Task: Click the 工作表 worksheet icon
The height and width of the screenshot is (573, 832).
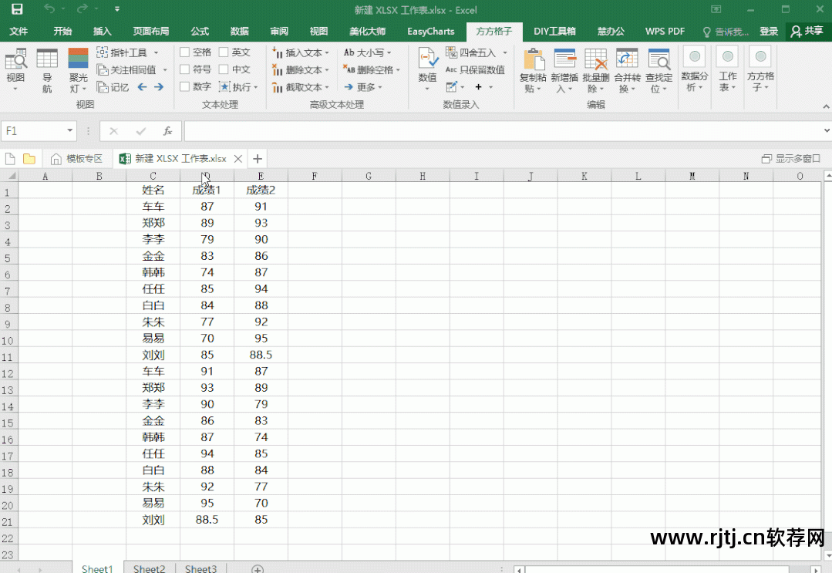Action: (x=727, y=57)
